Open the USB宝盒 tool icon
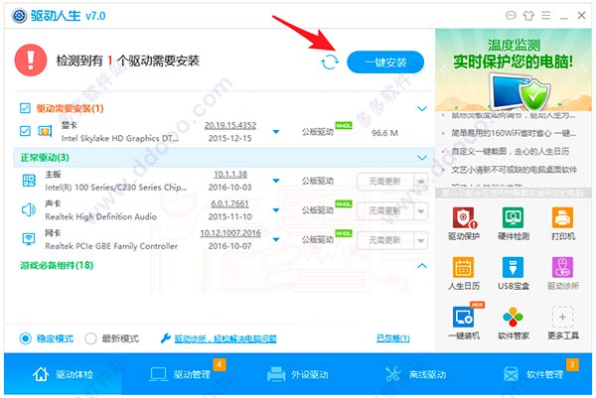596x398 pixels. click(x=514, y=267)
